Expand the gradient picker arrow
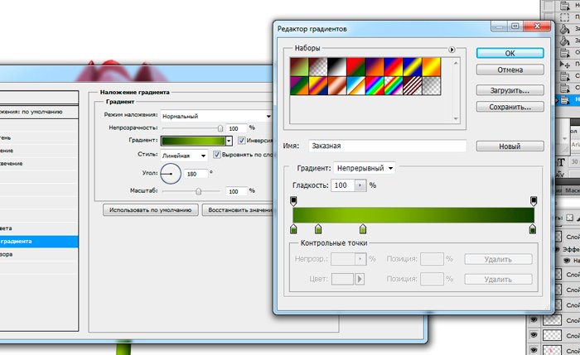 [229, 142]
